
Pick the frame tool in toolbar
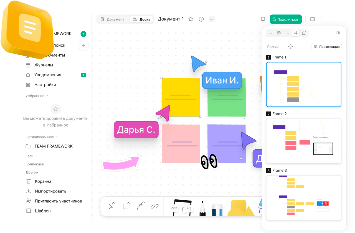point(126,206)
